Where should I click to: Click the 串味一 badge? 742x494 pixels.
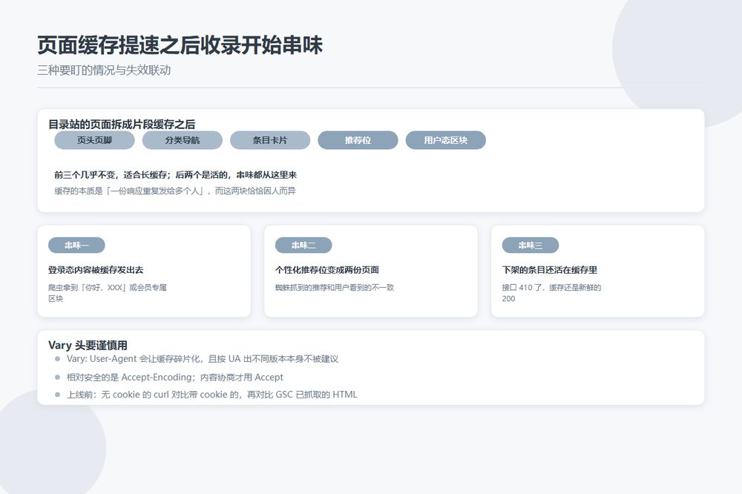pos(76,245)
